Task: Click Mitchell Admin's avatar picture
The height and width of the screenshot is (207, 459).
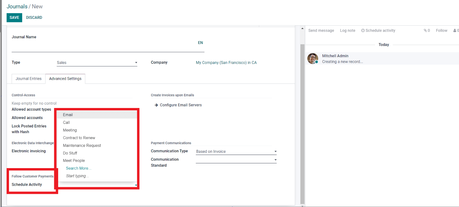Action: point(313,59)
